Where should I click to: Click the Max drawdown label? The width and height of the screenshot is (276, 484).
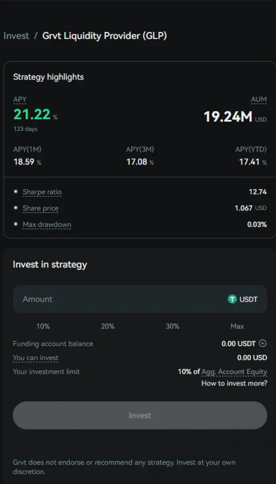(x=47, y=225)
